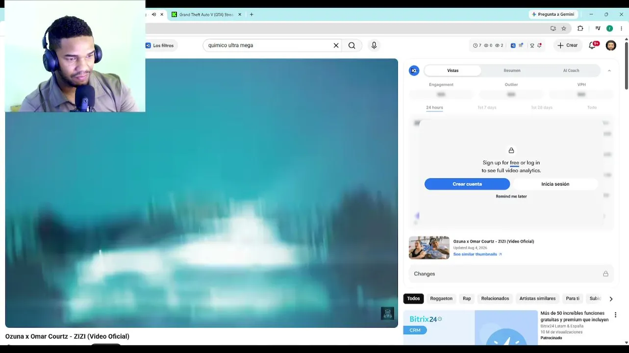Click the blue vidIQ icon in the toolbar
Viewport: 629px width, 353px height.
tap(513, 46)
